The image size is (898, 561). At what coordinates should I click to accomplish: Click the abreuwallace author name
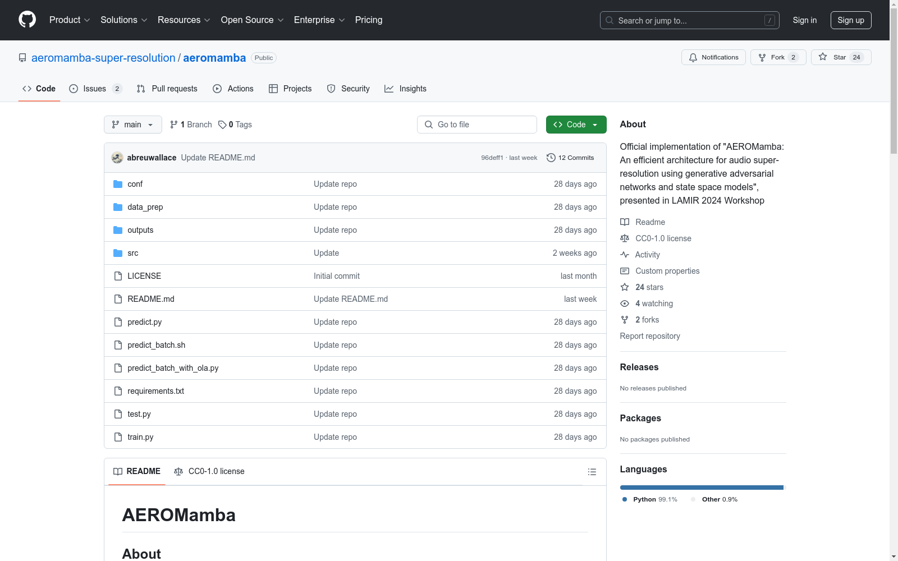[152, 158]
